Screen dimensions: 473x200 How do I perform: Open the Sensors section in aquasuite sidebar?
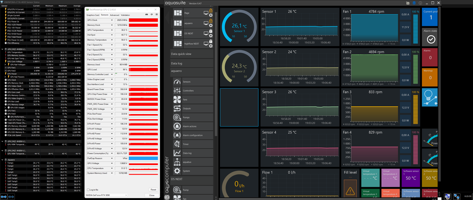coord(193,81)
